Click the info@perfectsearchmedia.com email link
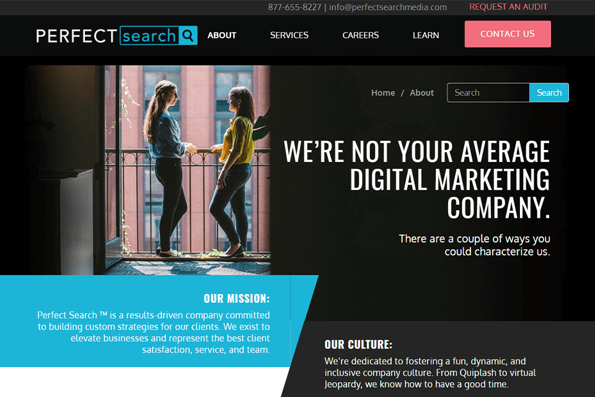 point(388,7)
